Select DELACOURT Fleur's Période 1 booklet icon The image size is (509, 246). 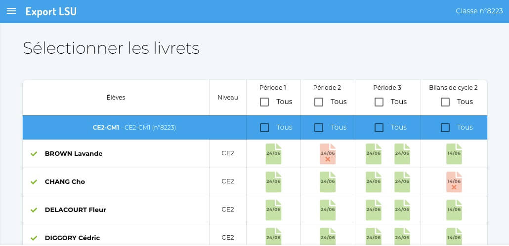coord(273,210)
